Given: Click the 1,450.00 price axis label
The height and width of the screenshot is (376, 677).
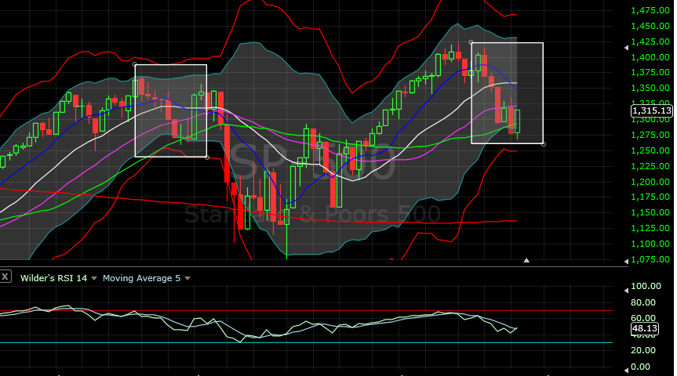Looking at the screenshot, I should [x=650, y=26].
